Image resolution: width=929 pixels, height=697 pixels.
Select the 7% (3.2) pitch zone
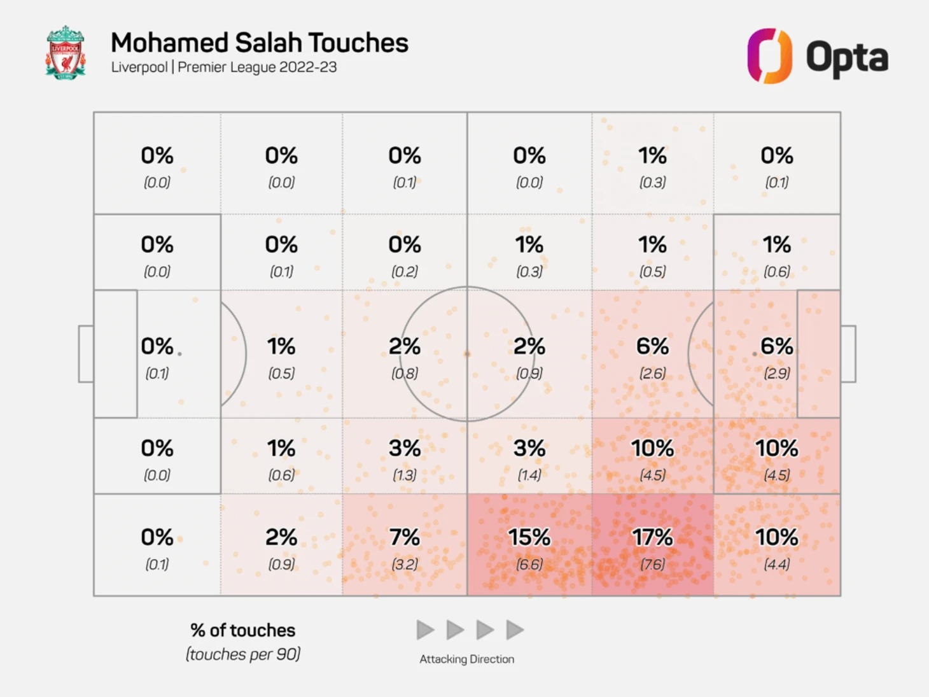(x=405, y=545)
